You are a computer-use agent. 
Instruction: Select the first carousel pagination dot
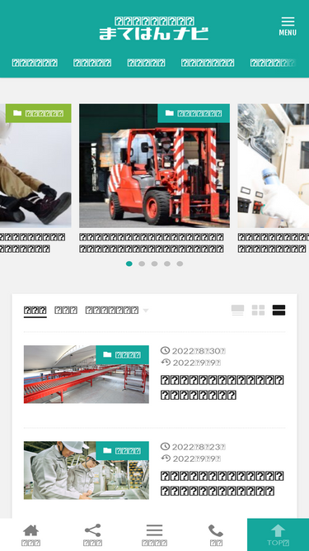[x=129, y=264]
